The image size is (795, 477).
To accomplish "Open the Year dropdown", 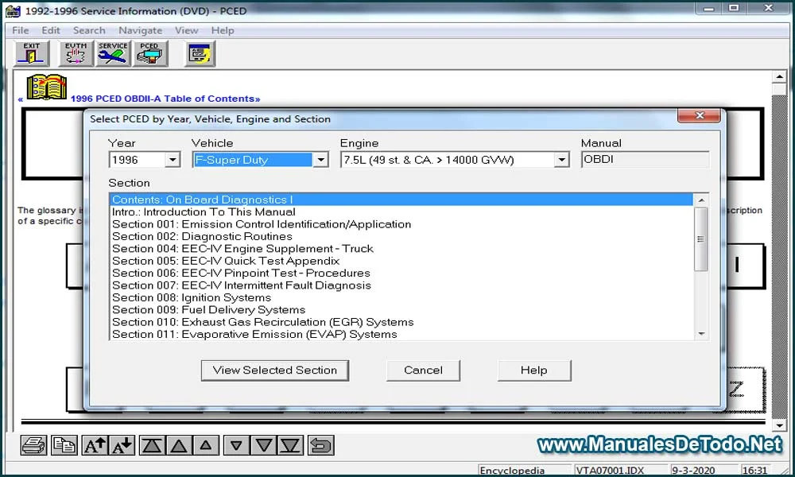I will [x=173, y=160].
